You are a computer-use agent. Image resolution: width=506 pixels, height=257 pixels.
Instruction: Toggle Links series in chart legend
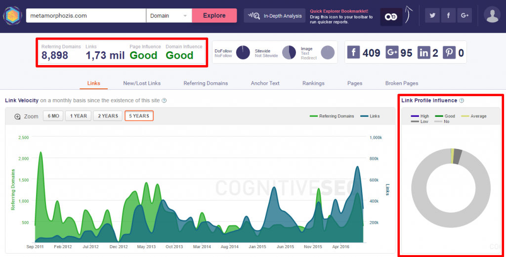pyautogui.click(x=370, y=116)
